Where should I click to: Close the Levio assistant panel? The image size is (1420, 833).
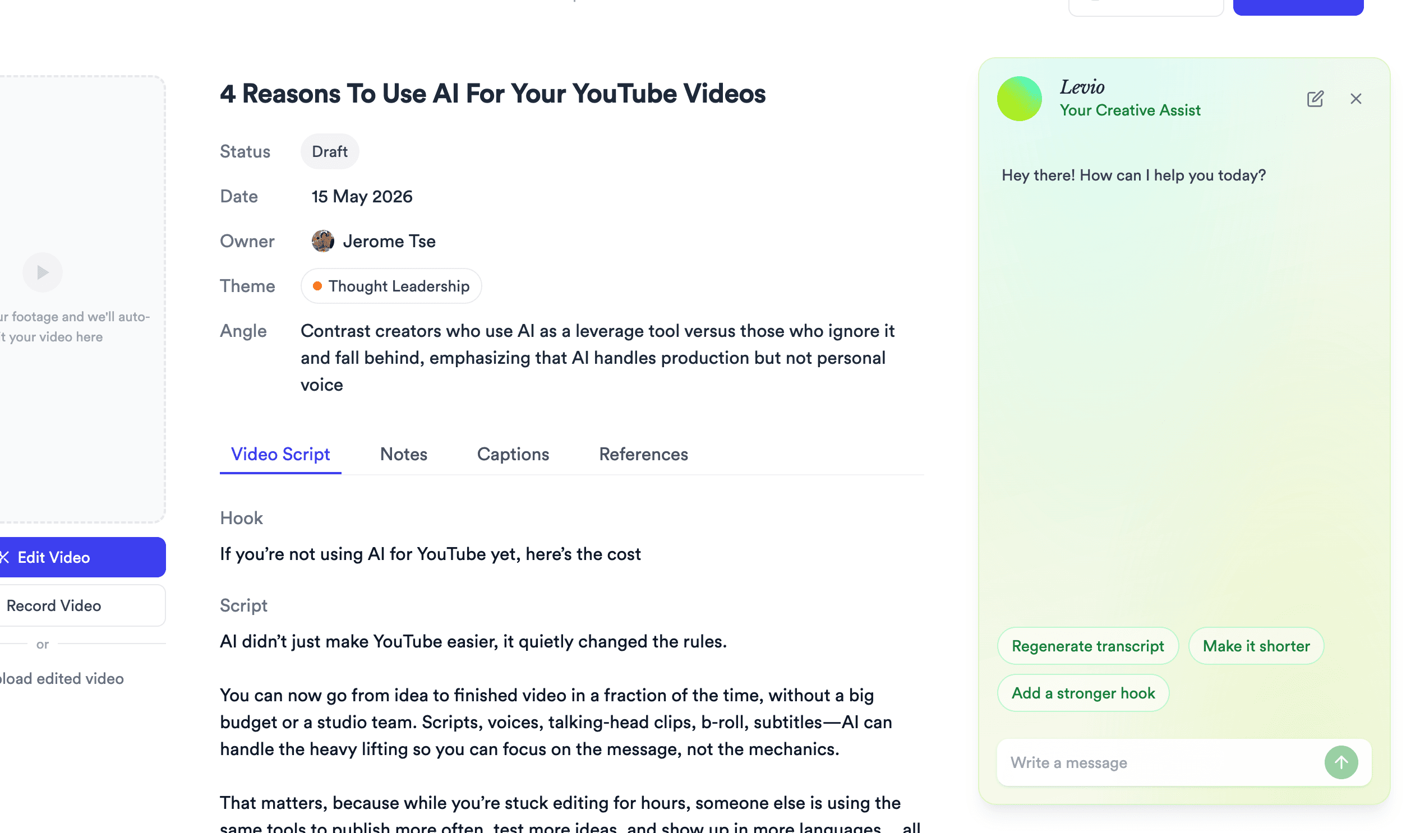(1356, 99)
